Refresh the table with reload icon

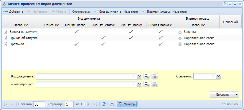(x=103, y=104)
